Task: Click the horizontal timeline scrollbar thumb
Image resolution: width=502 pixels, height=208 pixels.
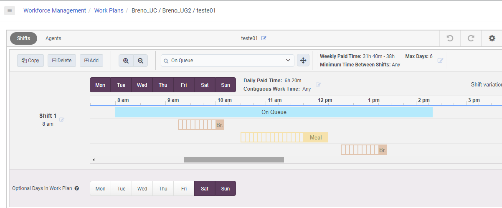Action: point(234,160)
